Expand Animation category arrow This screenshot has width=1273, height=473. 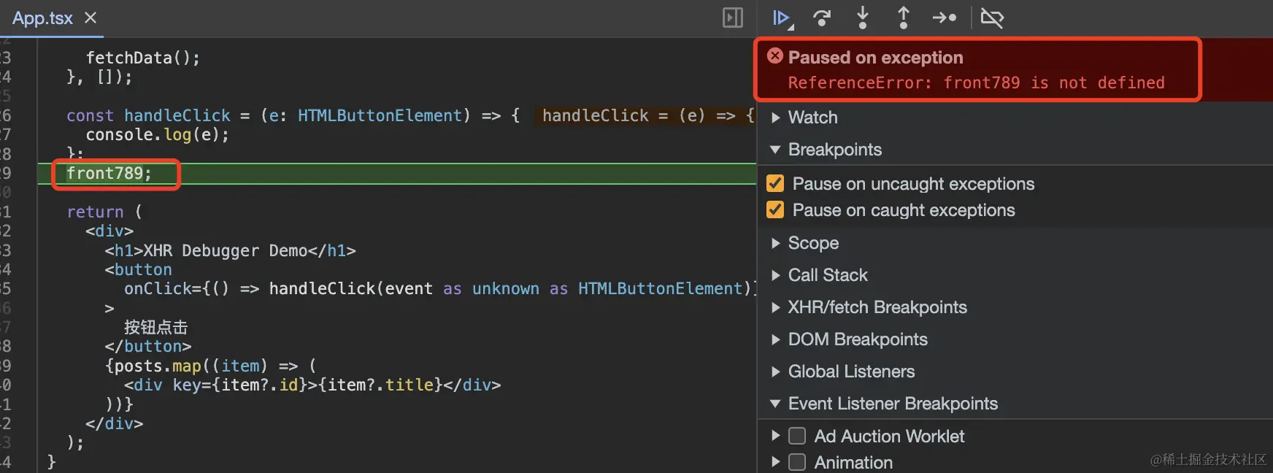coord(775,463)
